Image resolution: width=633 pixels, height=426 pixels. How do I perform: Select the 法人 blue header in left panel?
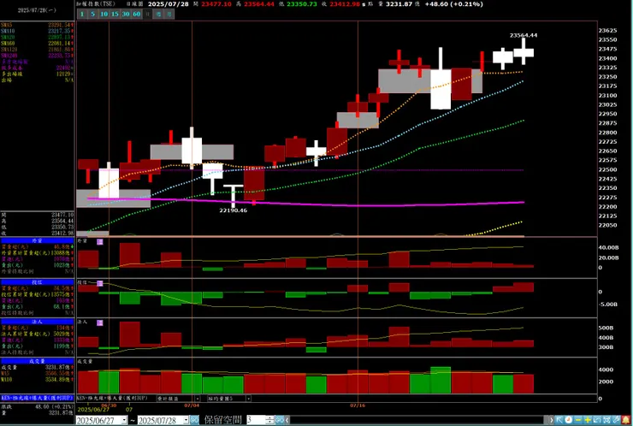click(37, 322)
